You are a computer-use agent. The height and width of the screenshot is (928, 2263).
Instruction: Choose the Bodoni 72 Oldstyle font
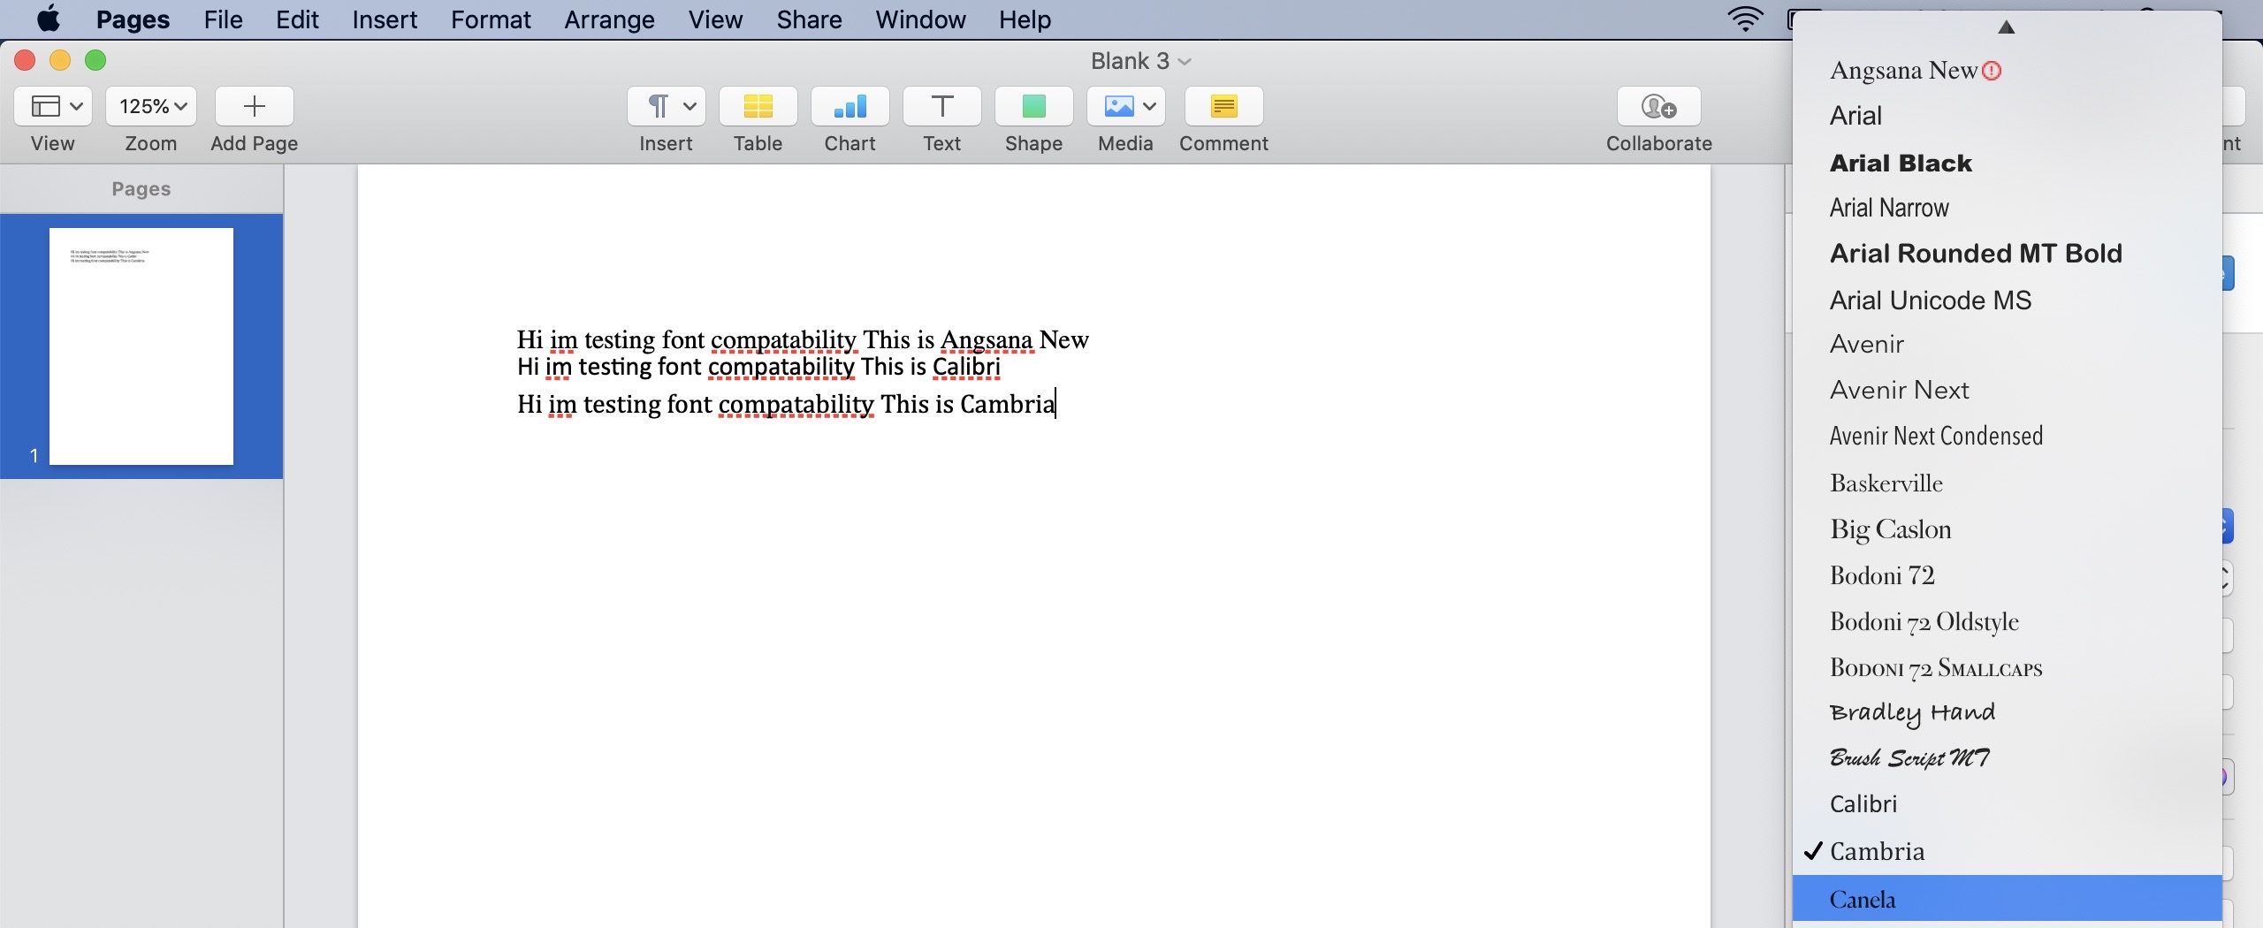(2007, 621)
